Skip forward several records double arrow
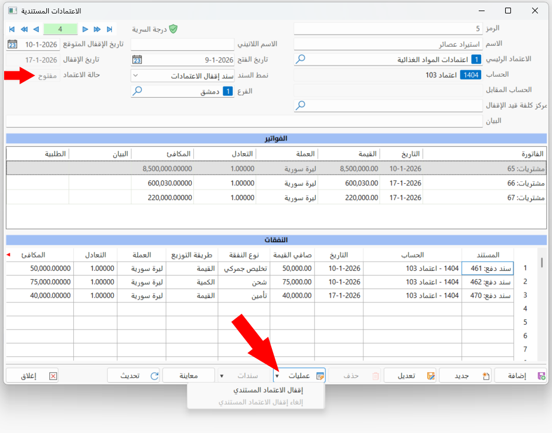 (x=97, y=29)
